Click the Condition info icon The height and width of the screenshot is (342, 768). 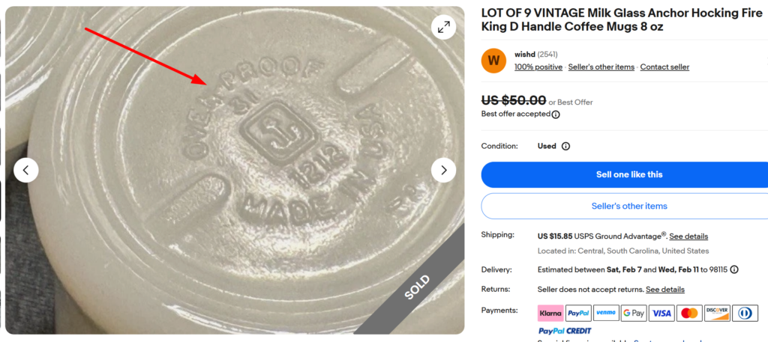(565, 146)
